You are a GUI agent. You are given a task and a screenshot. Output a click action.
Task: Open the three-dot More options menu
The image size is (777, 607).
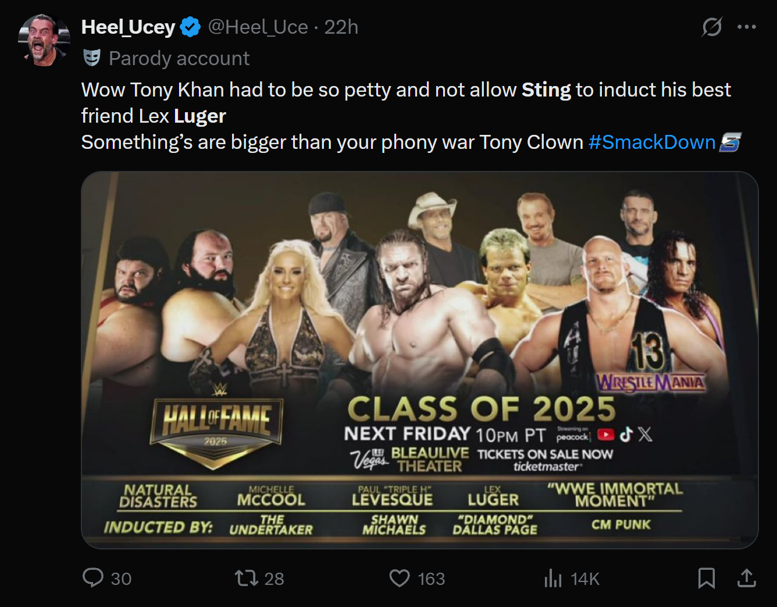click(x=746, y=27)
